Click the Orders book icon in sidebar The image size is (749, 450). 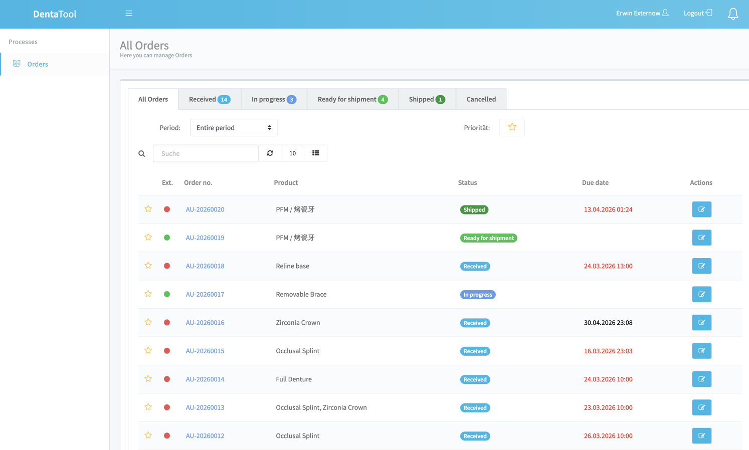[x=17, y=64]
